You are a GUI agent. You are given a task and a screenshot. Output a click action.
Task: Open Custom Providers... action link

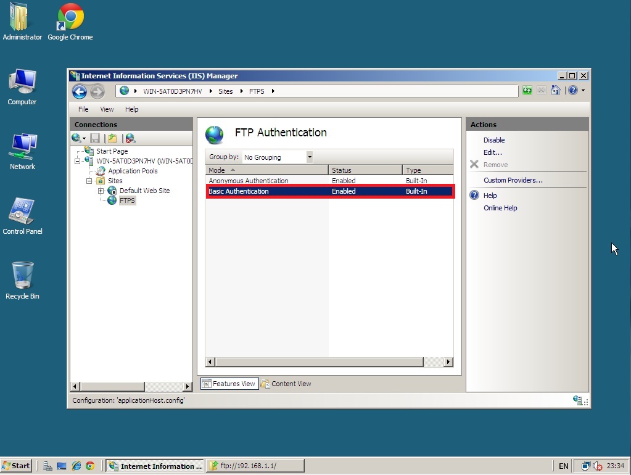tap(513, 180)
